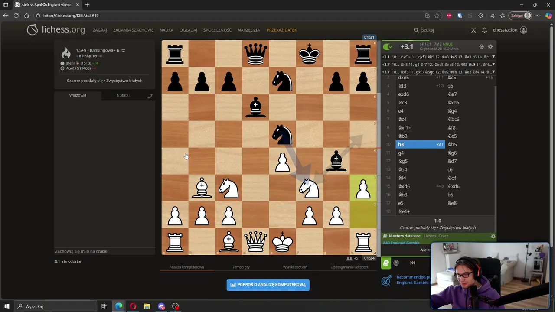Screen dimensions: 555x312
Task: Open notifications bell icon
Action: tap(485, 30)
